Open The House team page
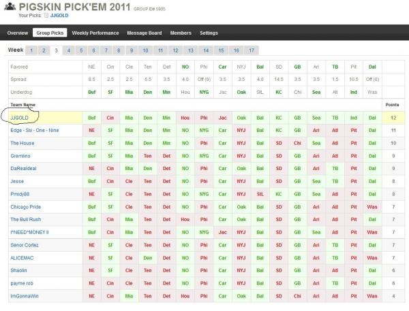409x311 pixels. [x=22, y=143]
